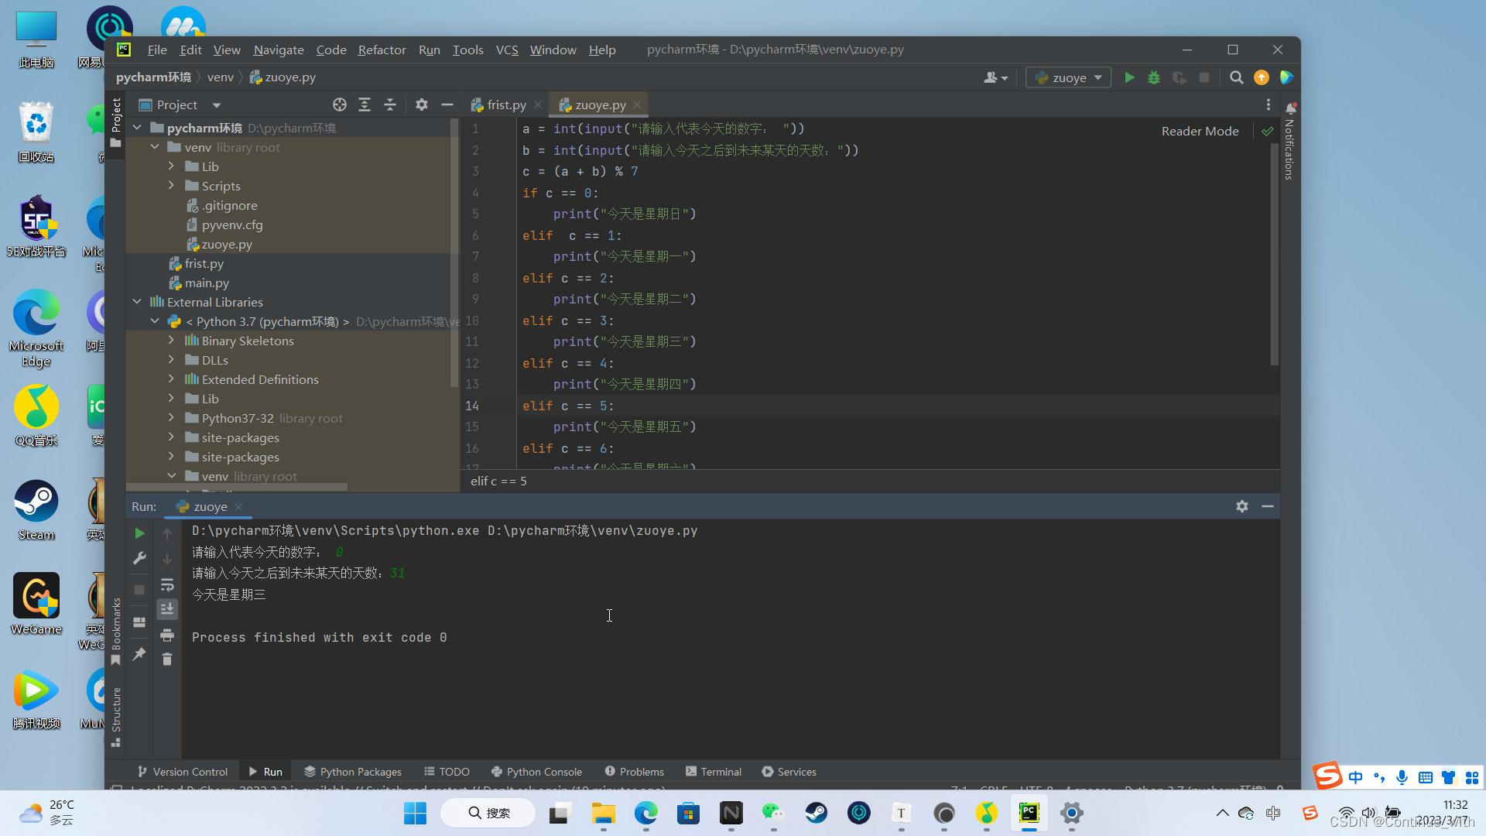Toggle scroll to end in console
The width and height of the screenshot is (1486, 836).
point(167,610)
